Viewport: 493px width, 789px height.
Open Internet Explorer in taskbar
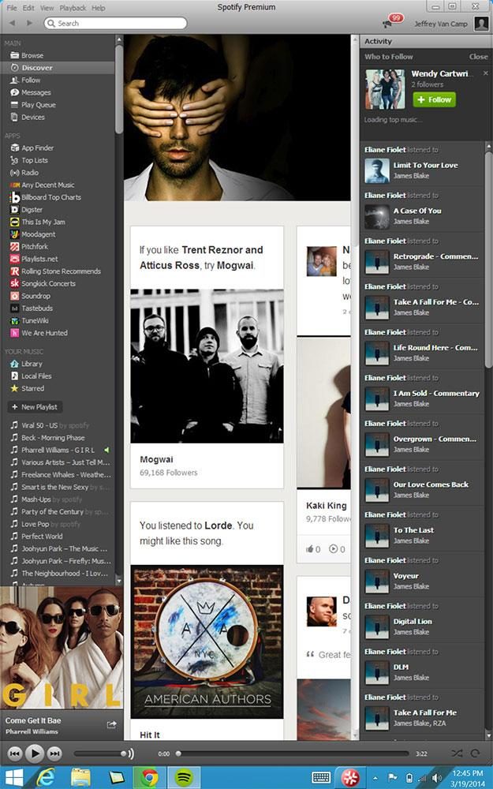click(46, 777)
